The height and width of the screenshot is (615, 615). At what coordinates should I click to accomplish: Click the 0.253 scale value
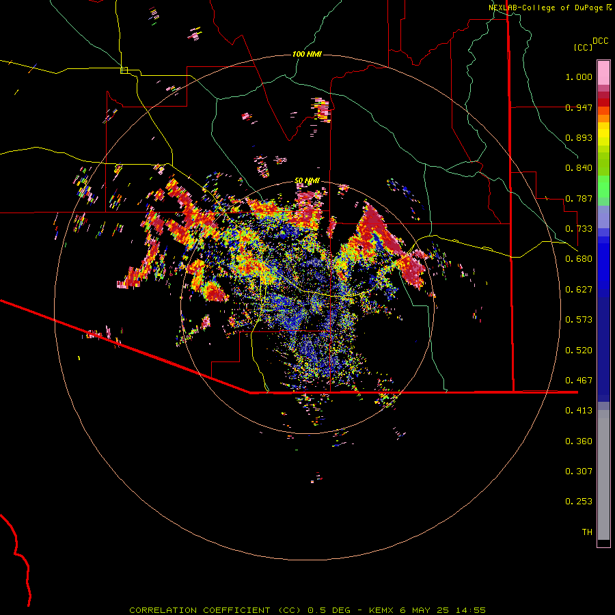[x=579, y=502]
